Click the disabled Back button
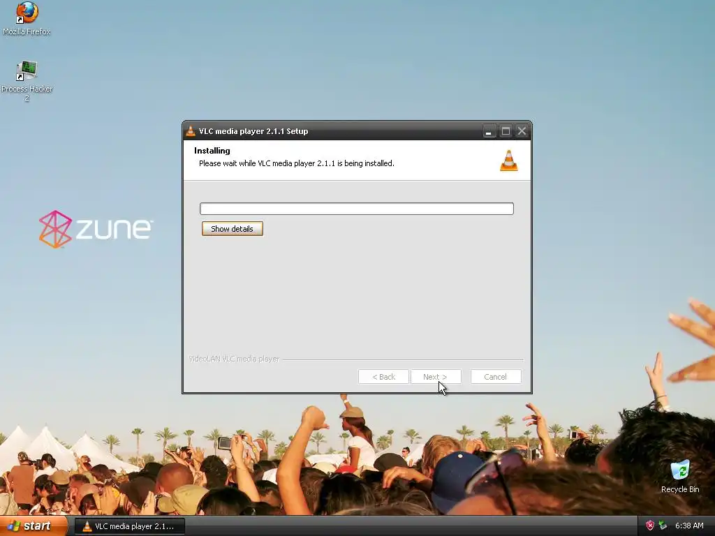715x536 pixels. (383, 377)
